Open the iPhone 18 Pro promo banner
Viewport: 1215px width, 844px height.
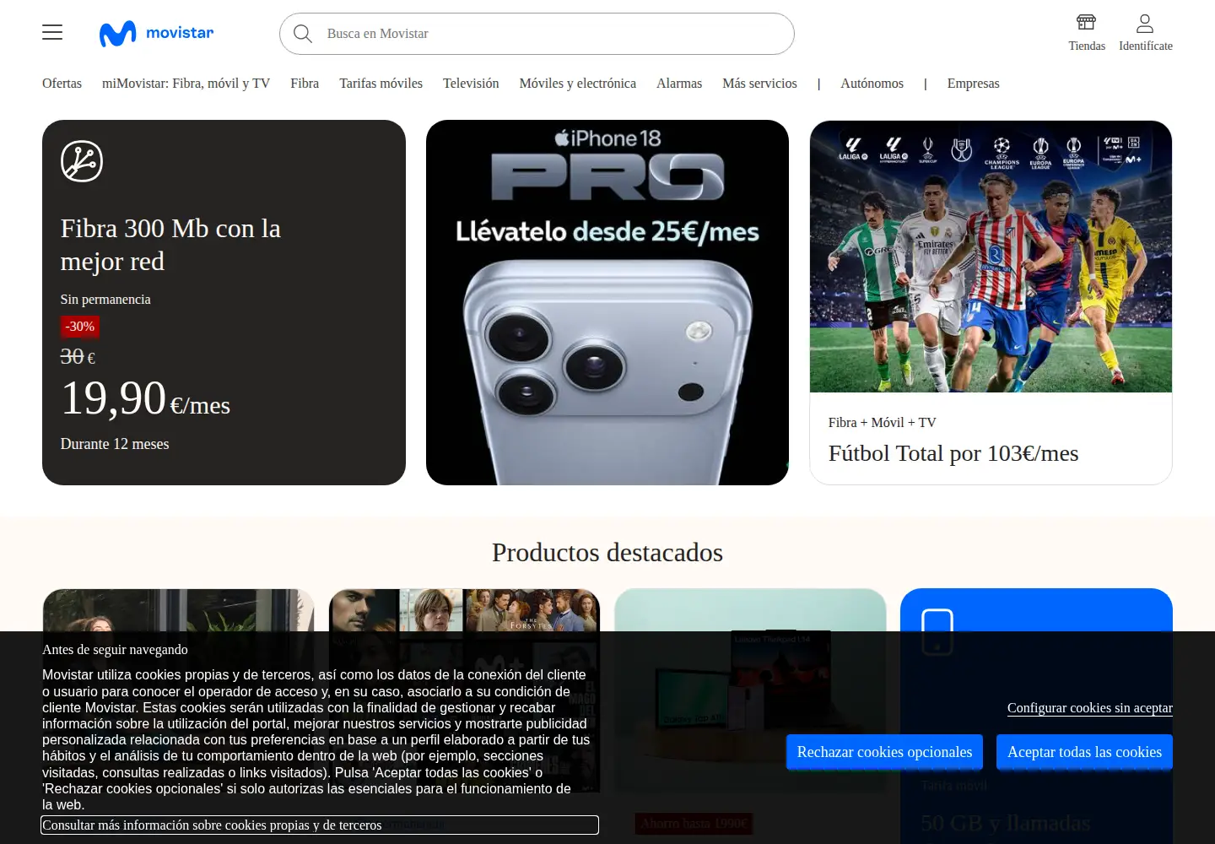click(607, 302)
